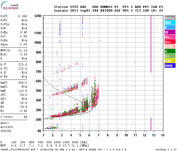Screen dimensions: 177x151
Task: Click the yE value 20.0
Action: (24, 103)
